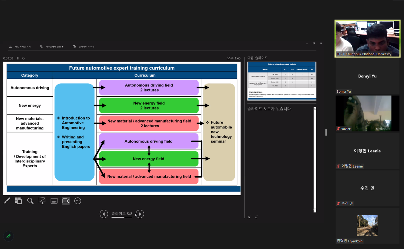The width and height of the screenshot is (404, 249).
Task: Toggle the camera icon in presenter view
Action: [x=66, y=201]
